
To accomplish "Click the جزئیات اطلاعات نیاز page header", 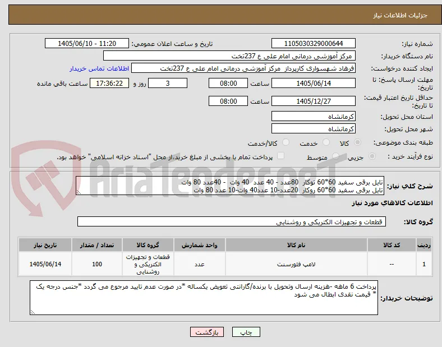I will click(400, 15).
